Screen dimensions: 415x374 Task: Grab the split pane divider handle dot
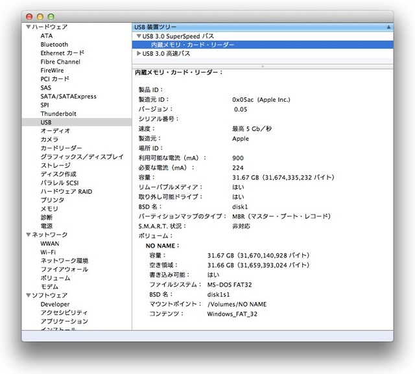263,66
